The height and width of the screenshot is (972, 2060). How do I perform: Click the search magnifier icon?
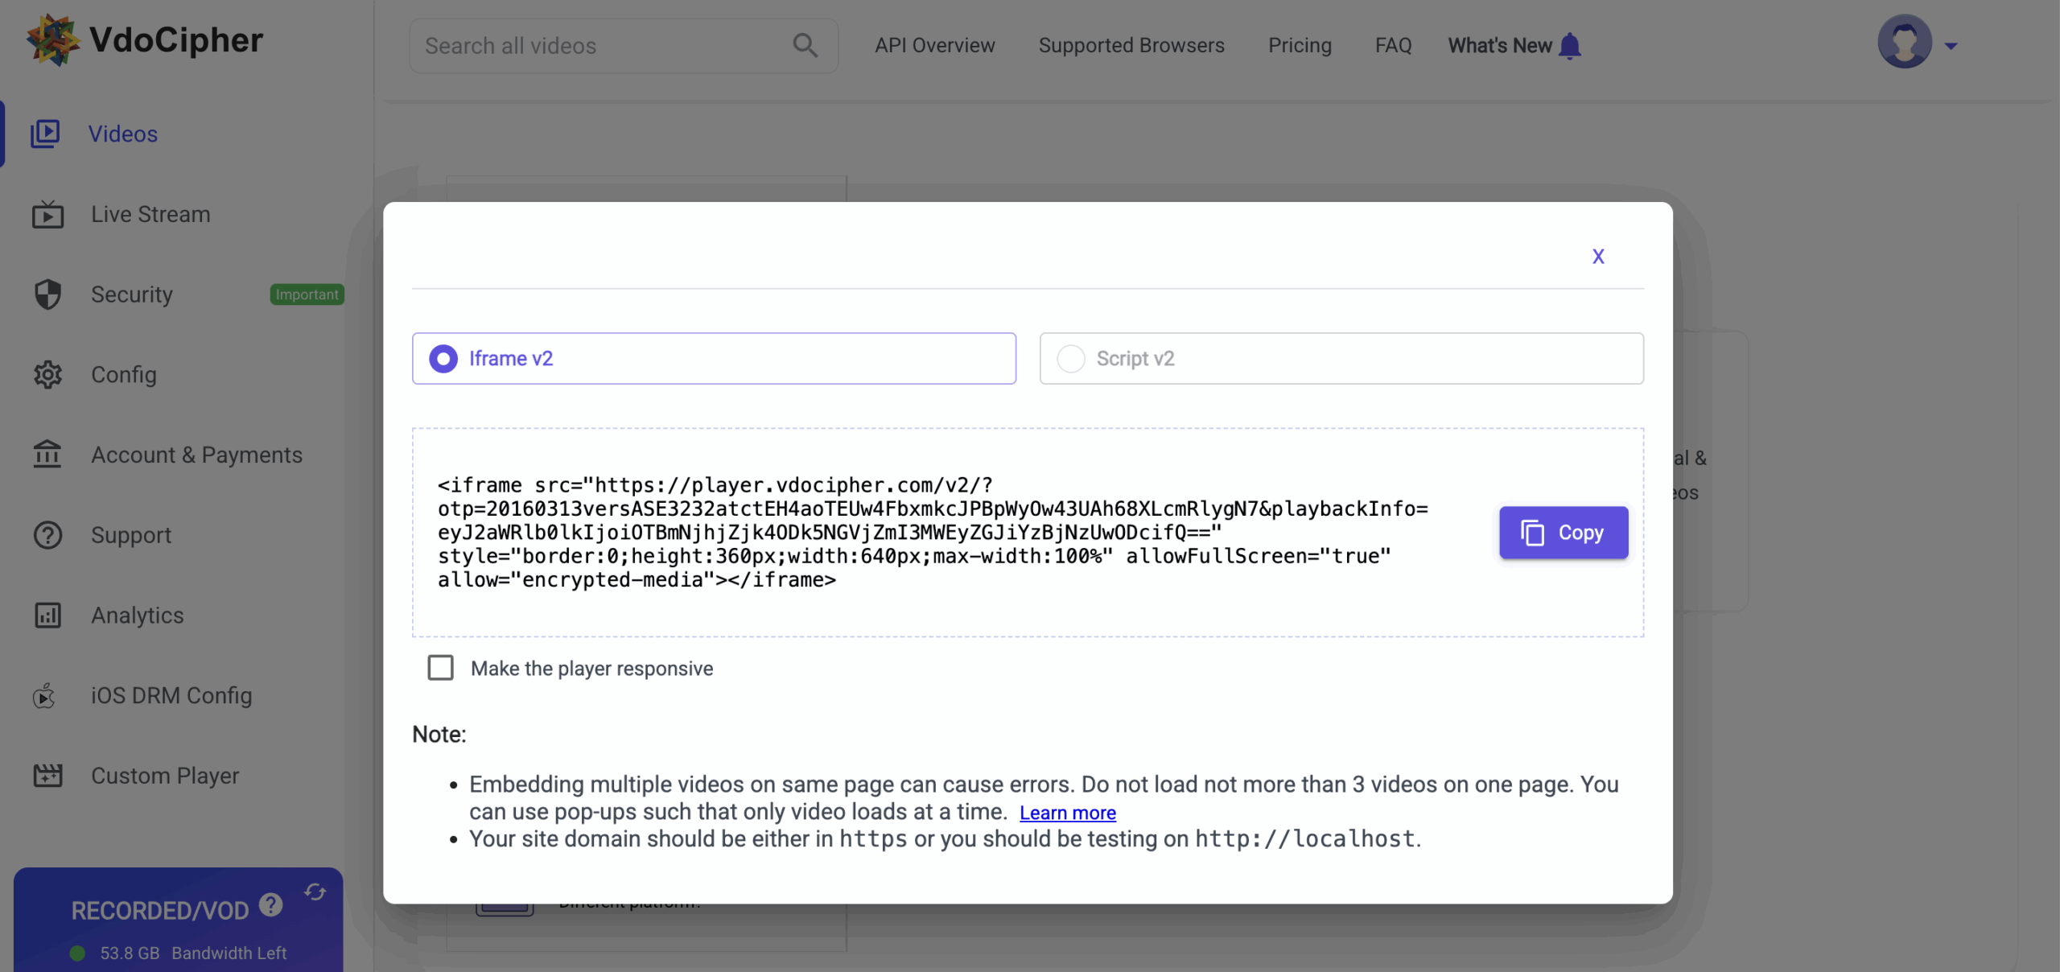click(805, 46)
